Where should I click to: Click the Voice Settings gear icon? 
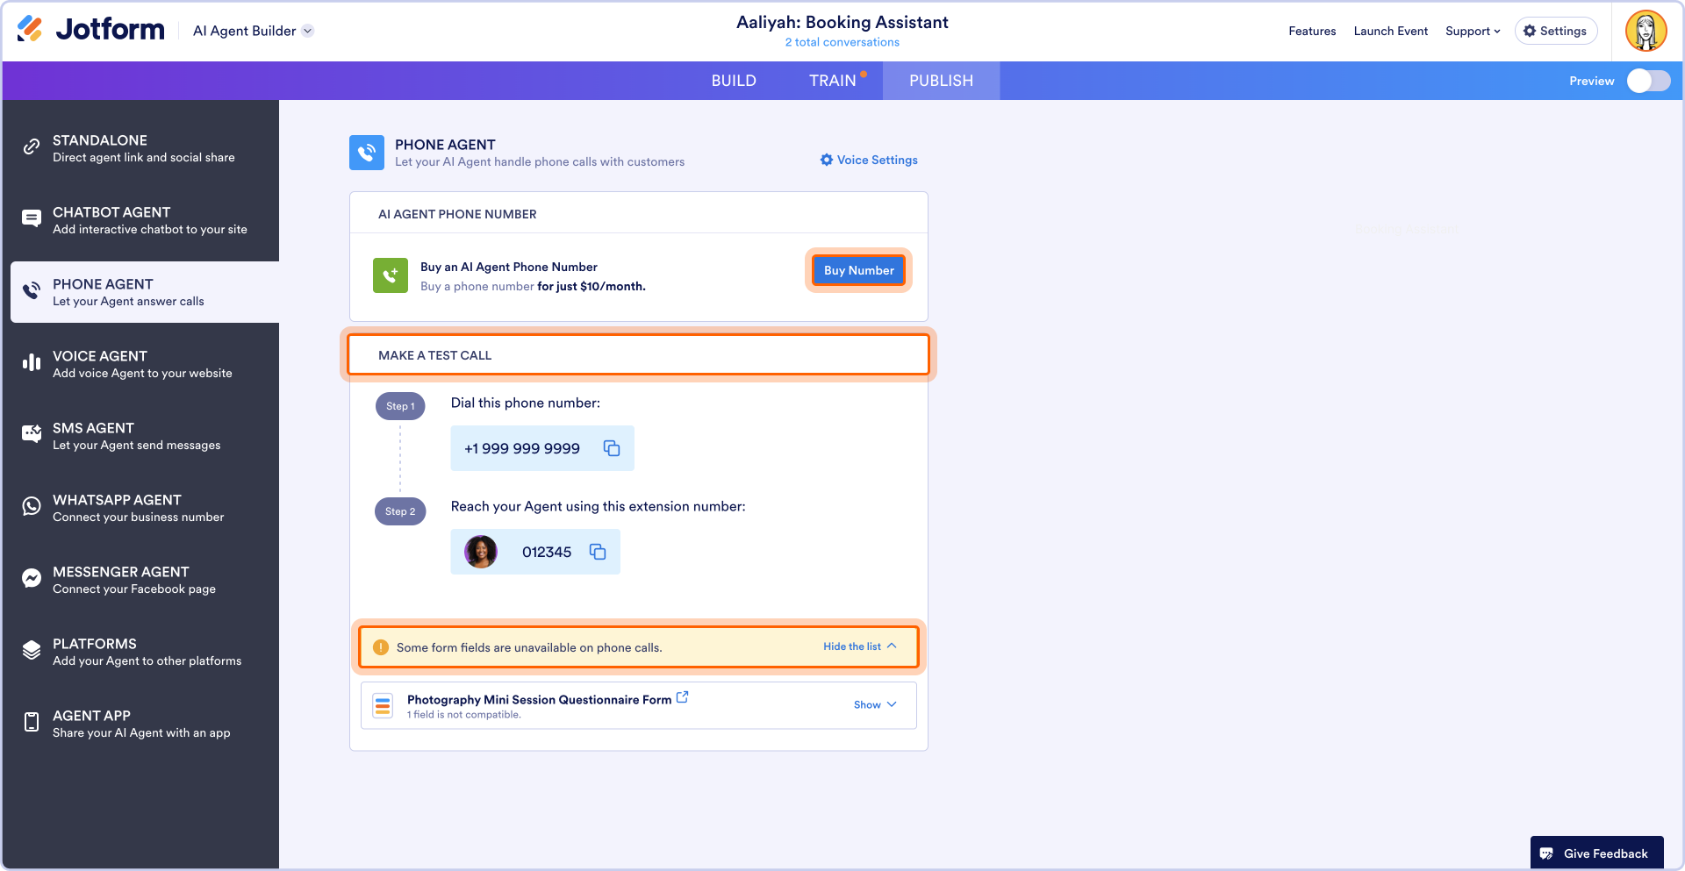[826, 160]
